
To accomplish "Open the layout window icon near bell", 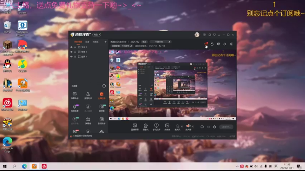I will coord(218,44).
